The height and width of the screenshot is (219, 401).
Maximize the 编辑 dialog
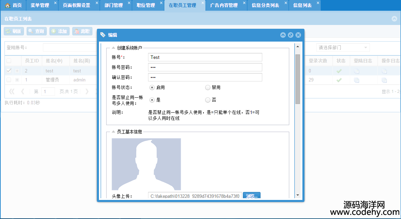[x=291, y=35]
